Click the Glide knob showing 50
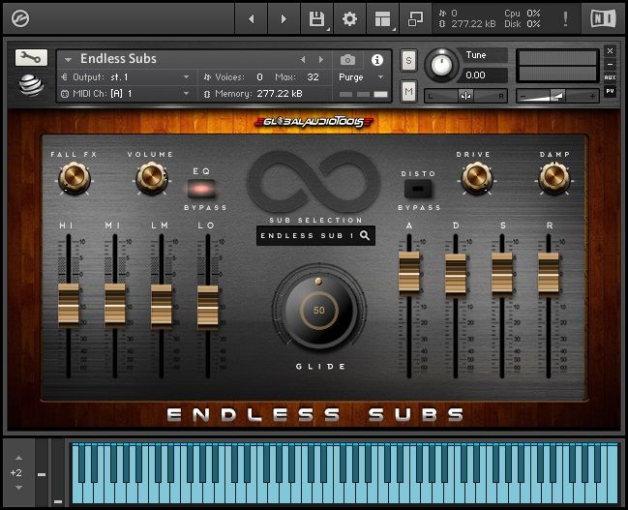 [318, 311]
